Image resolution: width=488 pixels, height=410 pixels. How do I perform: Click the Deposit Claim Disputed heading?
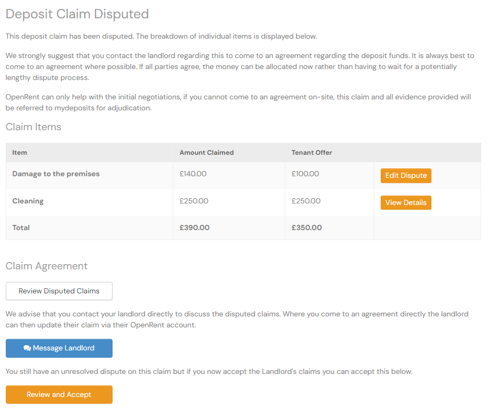(x=77, y=14)
